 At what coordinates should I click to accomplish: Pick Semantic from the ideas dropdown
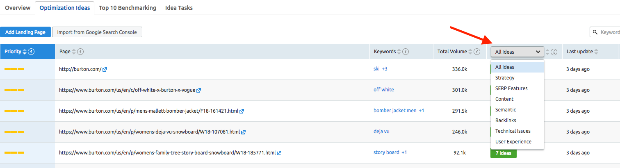(x=517, y=110)
